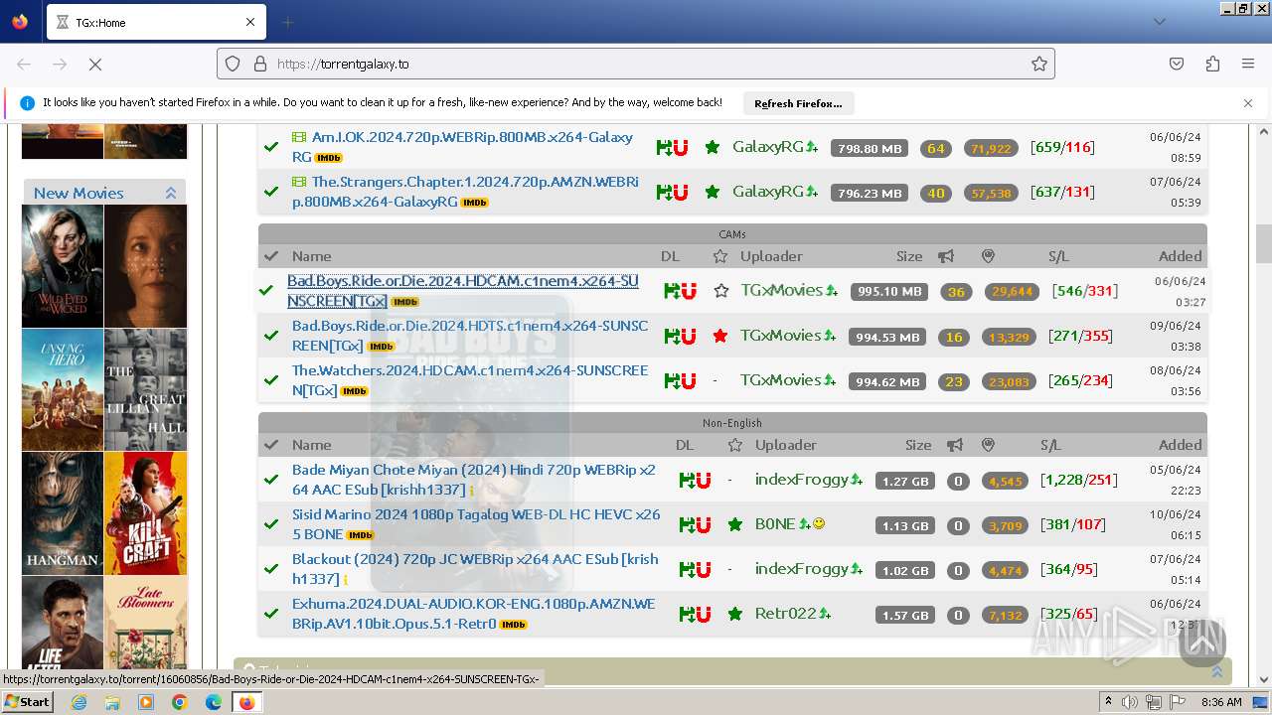This screenshot has height=715, width=1272.
Task: Open The Great Lillian Hall poster
Action: (x=145, y=390)
